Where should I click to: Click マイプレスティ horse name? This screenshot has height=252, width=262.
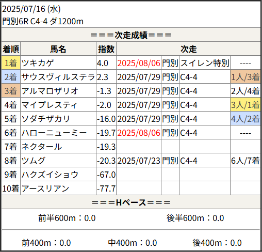pyautogui.click(x=49, y=105)
